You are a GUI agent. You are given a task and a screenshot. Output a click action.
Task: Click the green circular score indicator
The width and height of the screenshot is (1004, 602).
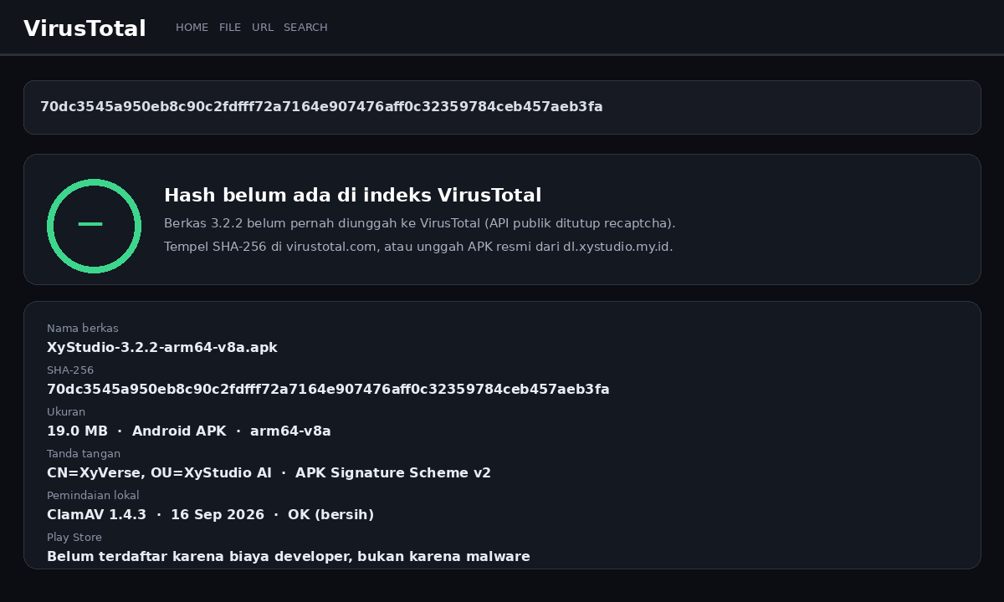point(94,226)
